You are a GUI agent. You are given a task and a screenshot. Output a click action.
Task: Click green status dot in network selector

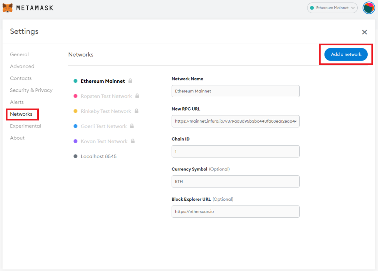tap(312, 8)
